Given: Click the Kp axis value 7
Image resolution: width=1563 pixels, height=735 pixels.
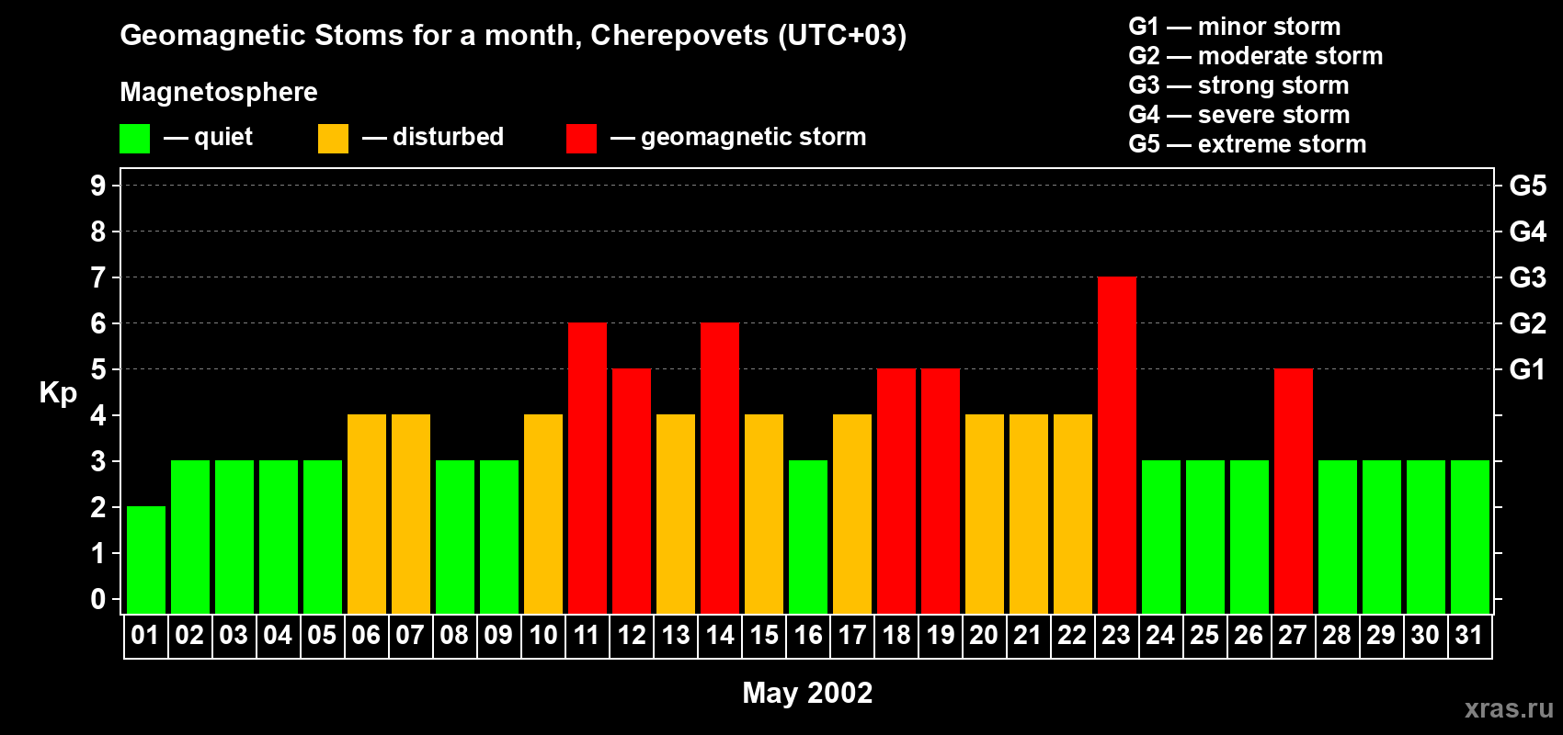Looking at the screenshot, I should (98, 277).
